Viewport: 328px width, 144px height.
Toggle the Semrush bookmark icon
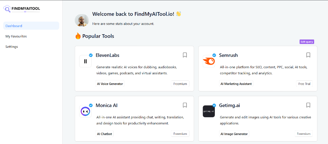tap(308, 55)
